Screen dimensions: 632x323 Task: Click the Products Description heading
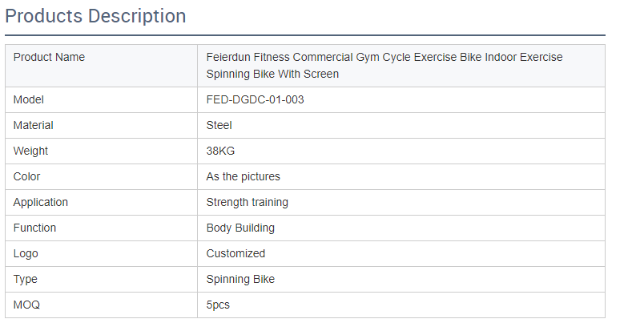click(96, 16)
